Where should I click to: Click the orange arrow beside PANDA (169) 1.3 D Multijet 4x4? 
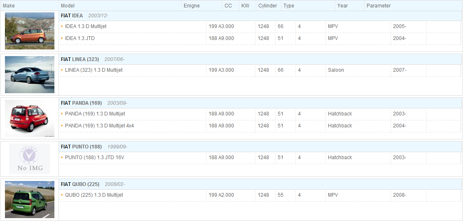coord(62,126)
